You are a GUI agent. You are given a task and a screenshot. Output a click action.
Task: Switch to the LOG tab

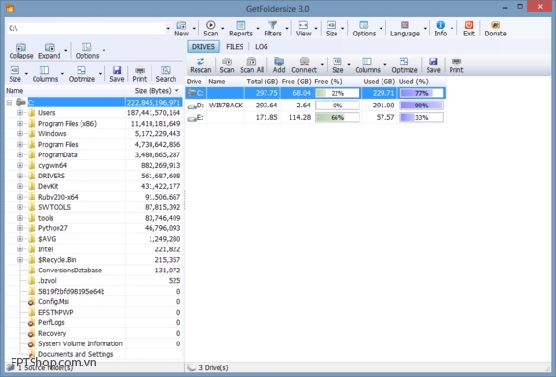[262, 47]
